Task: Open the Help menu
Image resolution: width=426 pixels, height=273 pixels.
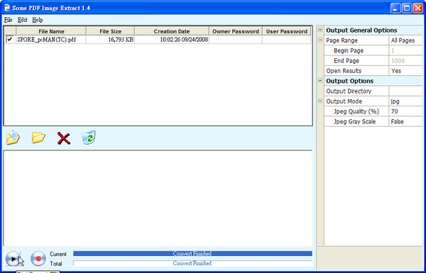Action: [x=38, y=20]
